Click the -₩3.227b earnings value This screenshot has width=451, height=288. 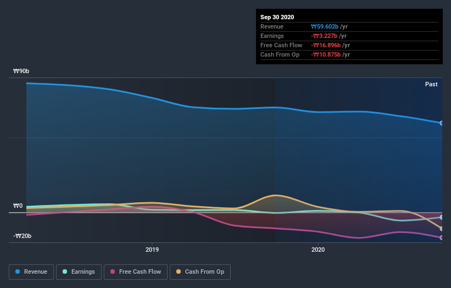pos(324,36)
